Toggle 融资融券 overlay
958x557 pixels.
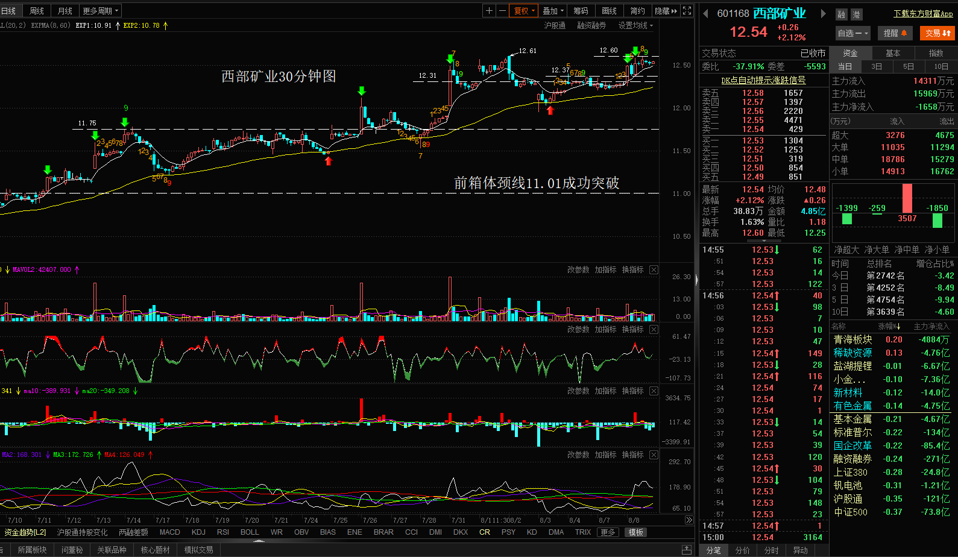[591, 25]
